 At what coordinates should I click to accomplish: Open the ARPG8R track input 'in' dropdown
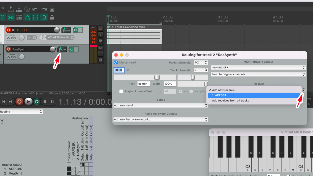pos(32,37)
